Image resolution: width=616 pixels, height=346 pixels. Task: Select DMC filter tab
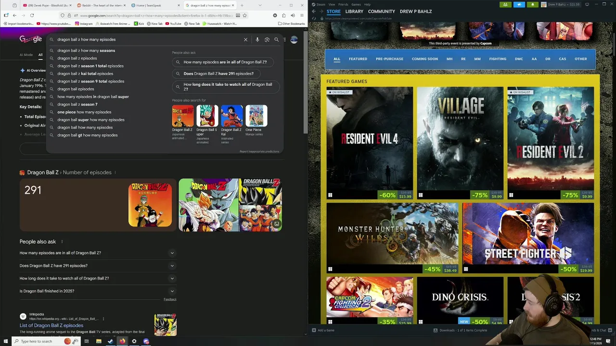click(x=519, y=59)
